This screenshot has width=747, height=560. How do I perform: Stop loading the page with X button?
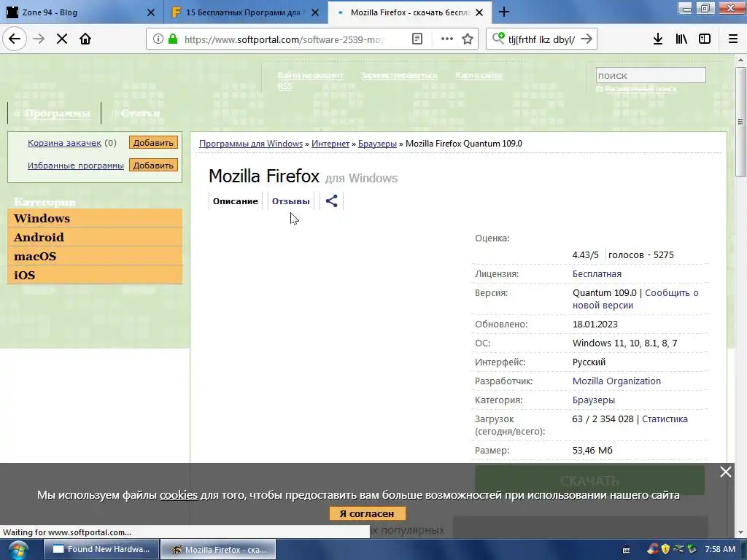pos(62,39)
